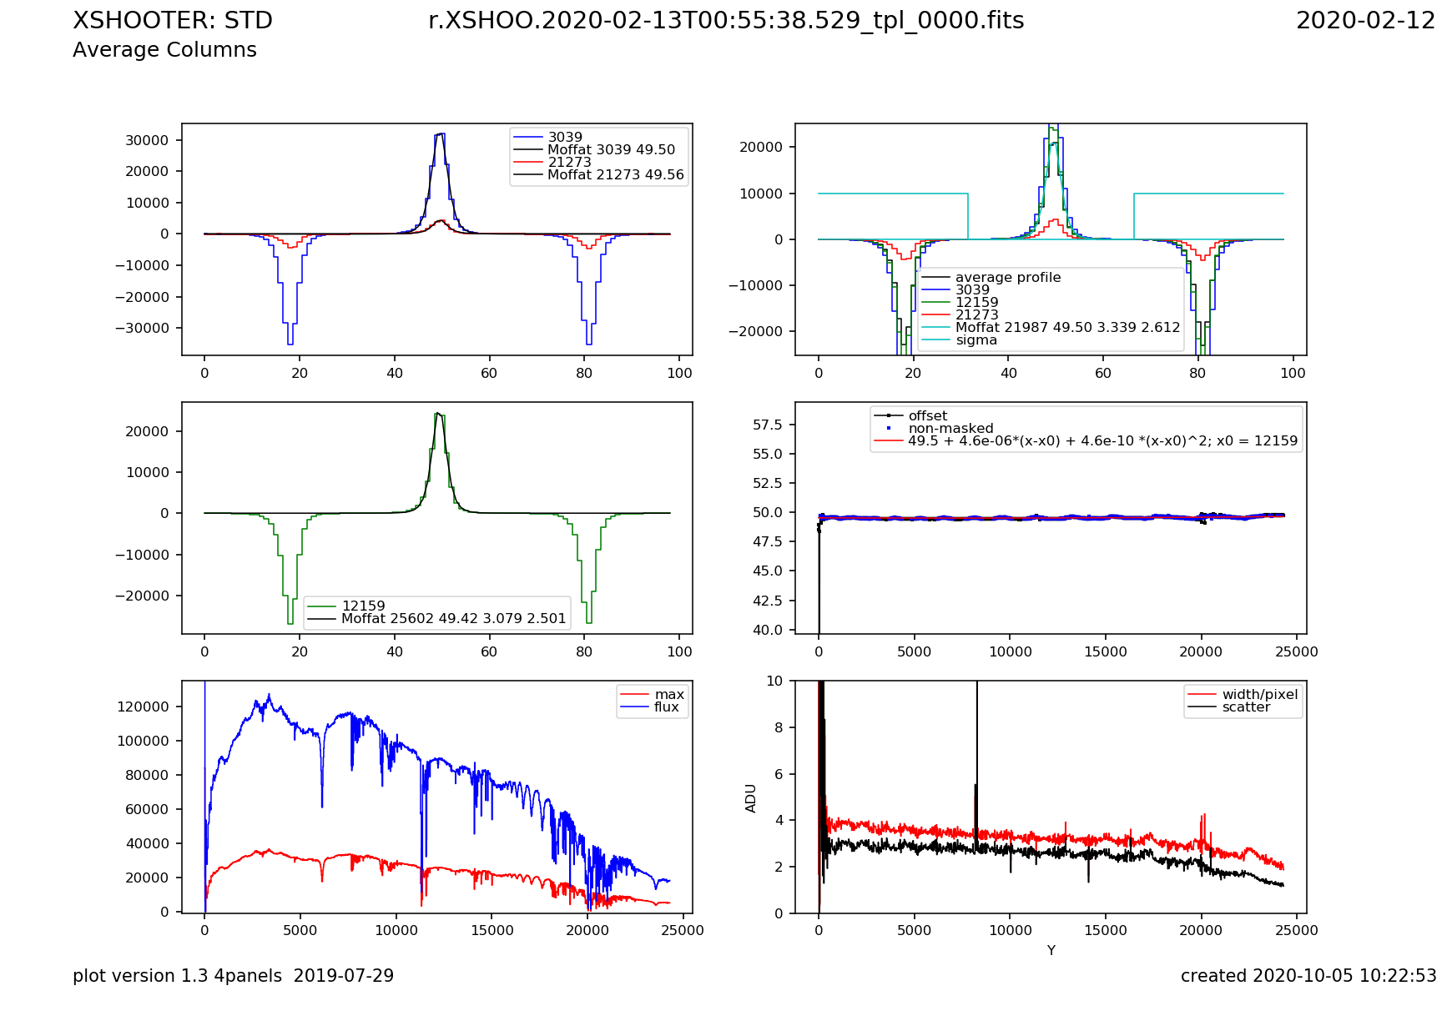Click the "scatter" legend entry
Viewport: 1452px width, 1026px height.
[x=1246, y=707]
